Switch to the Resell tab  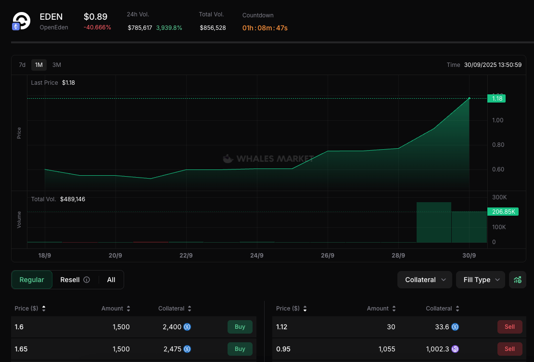tap(70, 280)
